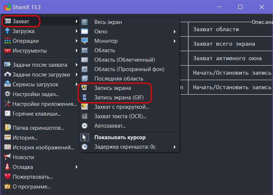273x195 pixels.
Task: Click the Запись экрана (GIF) film icon
Action: pos(85,97)
